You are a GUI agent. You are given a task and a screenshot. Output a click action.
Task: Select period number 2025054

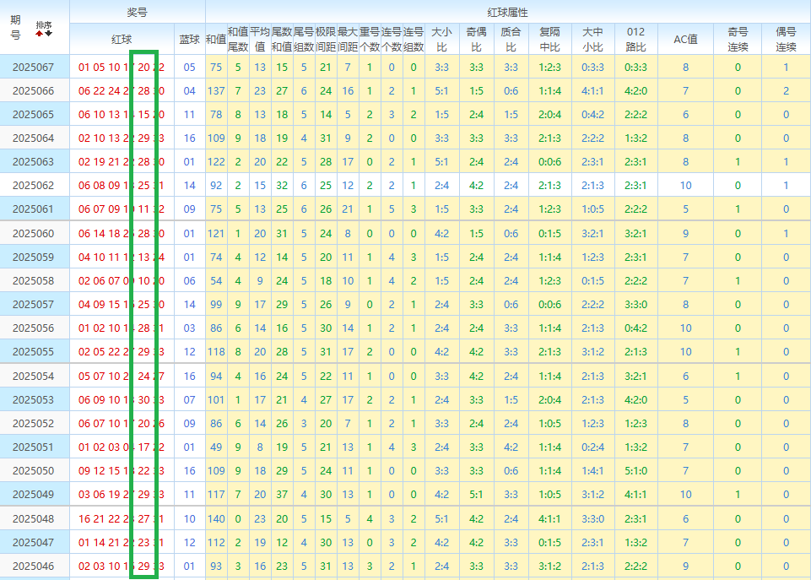click(33, 377)
